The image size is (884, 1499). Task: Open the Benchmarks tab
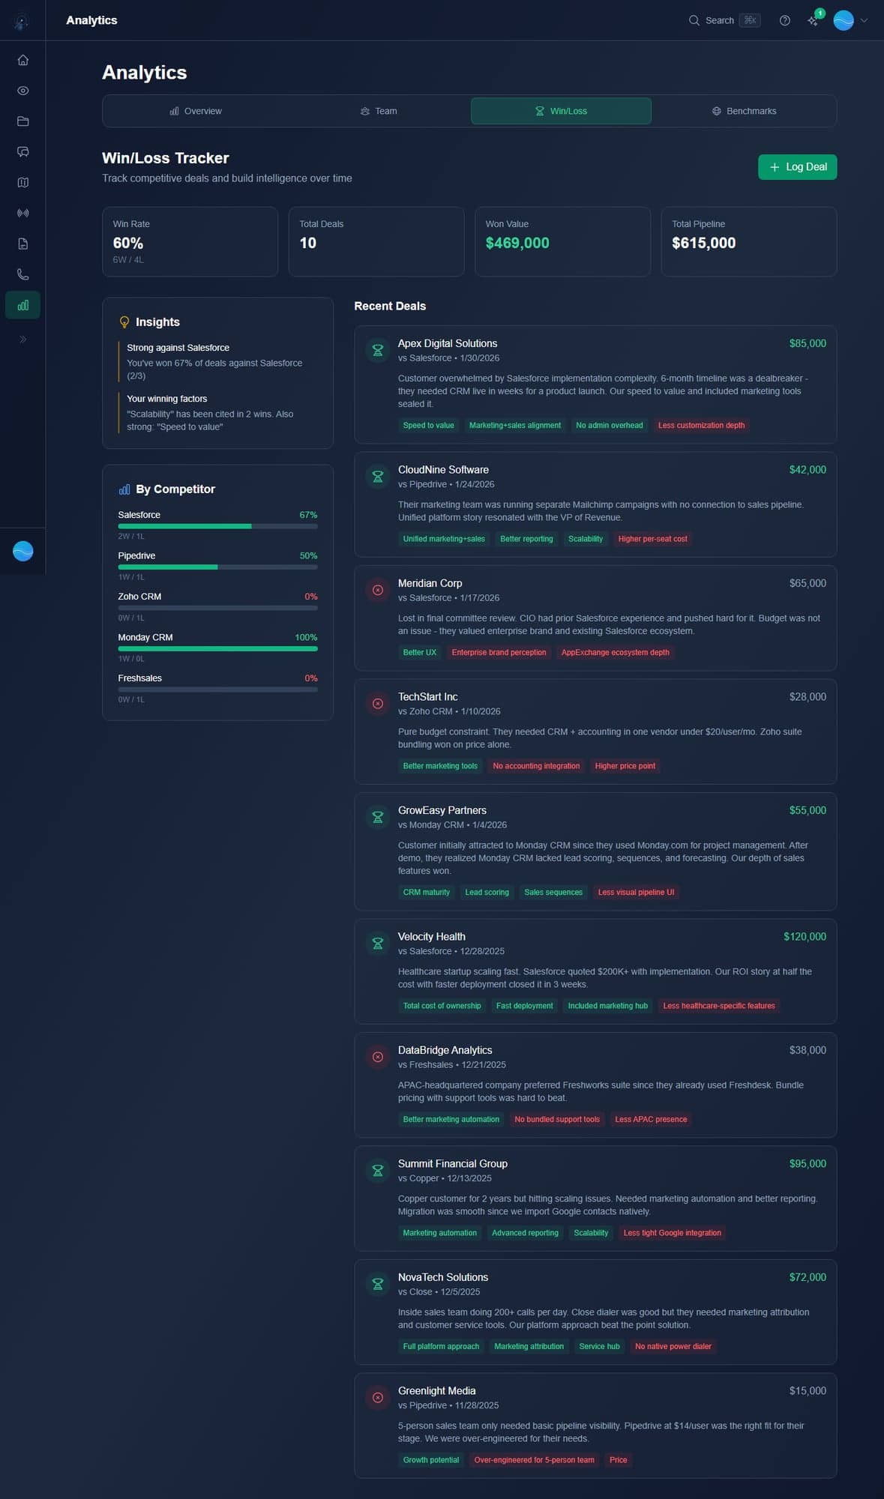point(744,111)
